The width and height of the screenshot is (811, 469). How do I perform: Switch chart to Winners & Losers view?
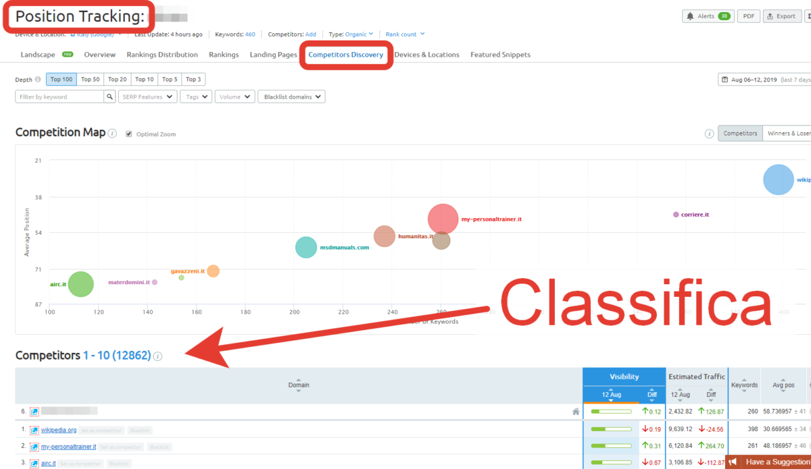(787, 134)
